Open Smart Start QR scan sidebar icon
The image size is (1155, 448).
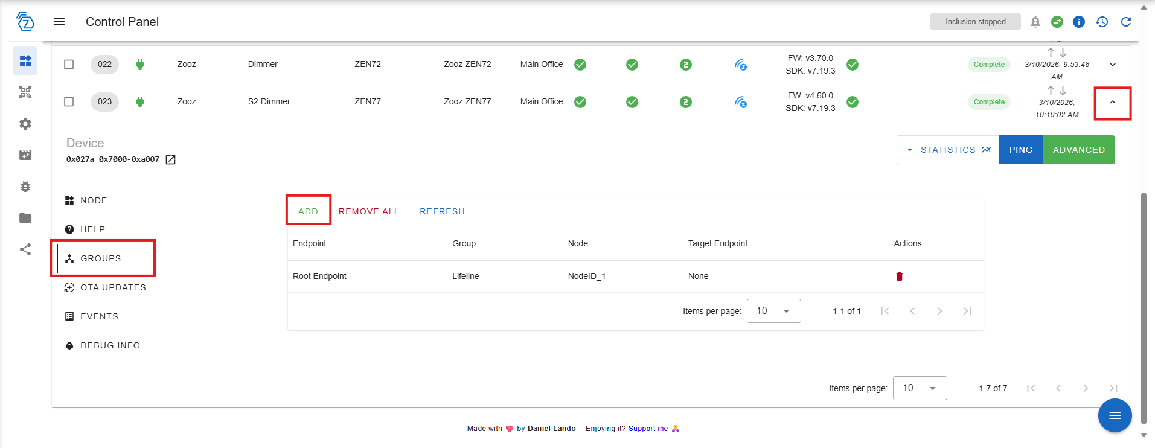25,92
